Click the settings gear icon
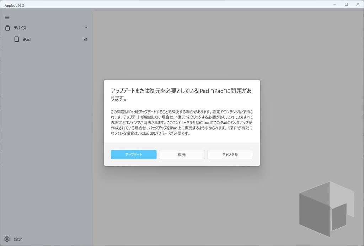 coord(7,239)
